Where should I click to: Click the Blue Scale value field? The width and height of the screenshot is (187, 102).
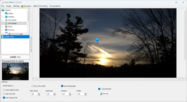[x=34, y=94]
